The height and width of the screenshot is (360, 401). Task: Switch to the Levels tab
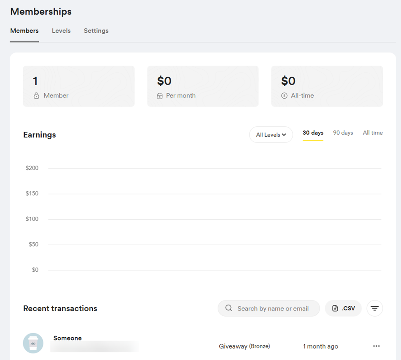pyautogui.click(x=61, y=31)
